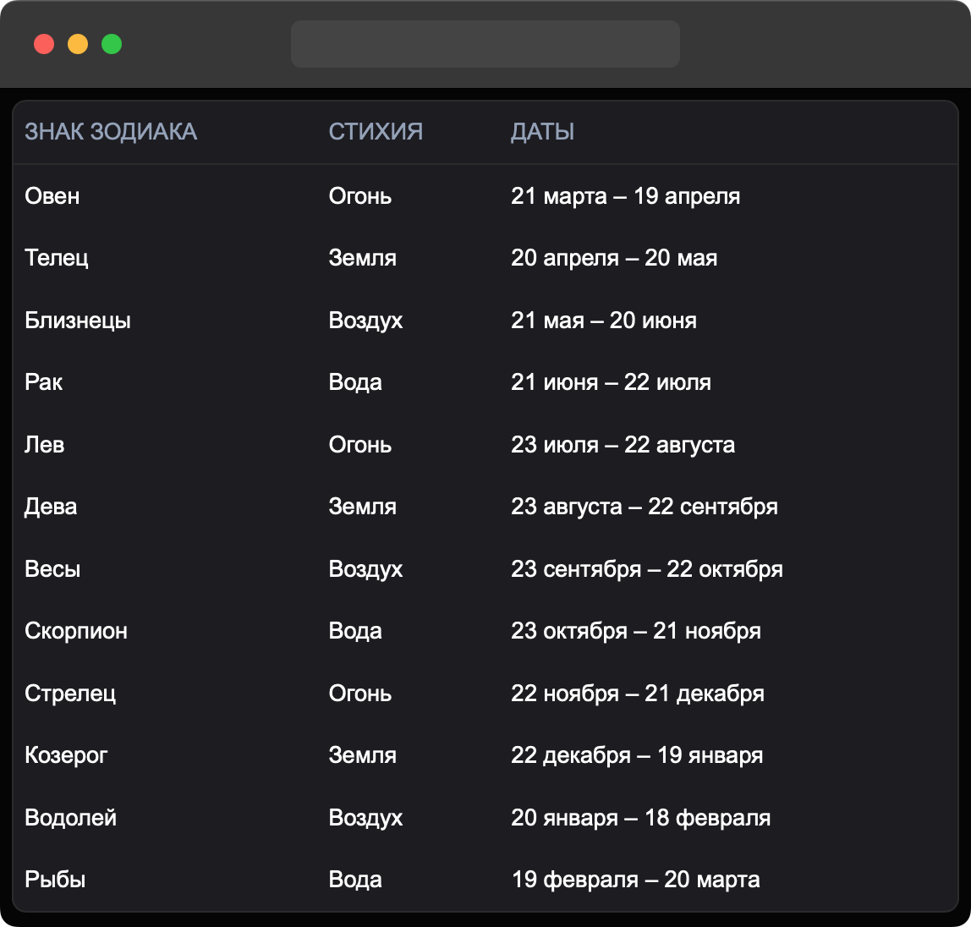
Task: Click the ДАТЫ column header
Action: tap(542, 132)
